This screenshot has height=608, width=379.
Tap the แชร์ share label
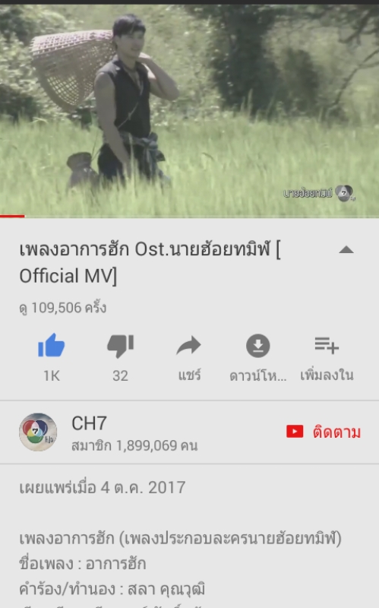(189, 375)
